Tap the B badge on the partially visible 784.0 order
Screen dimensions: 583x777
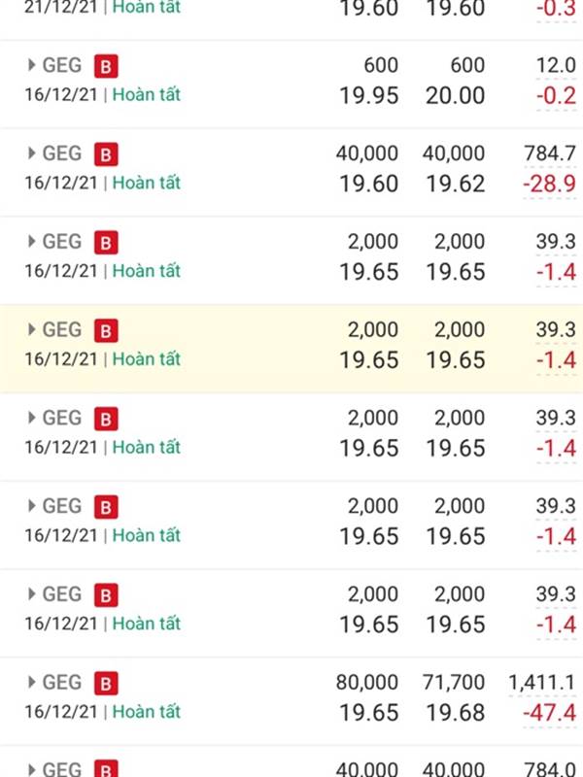tap(106, 768)
